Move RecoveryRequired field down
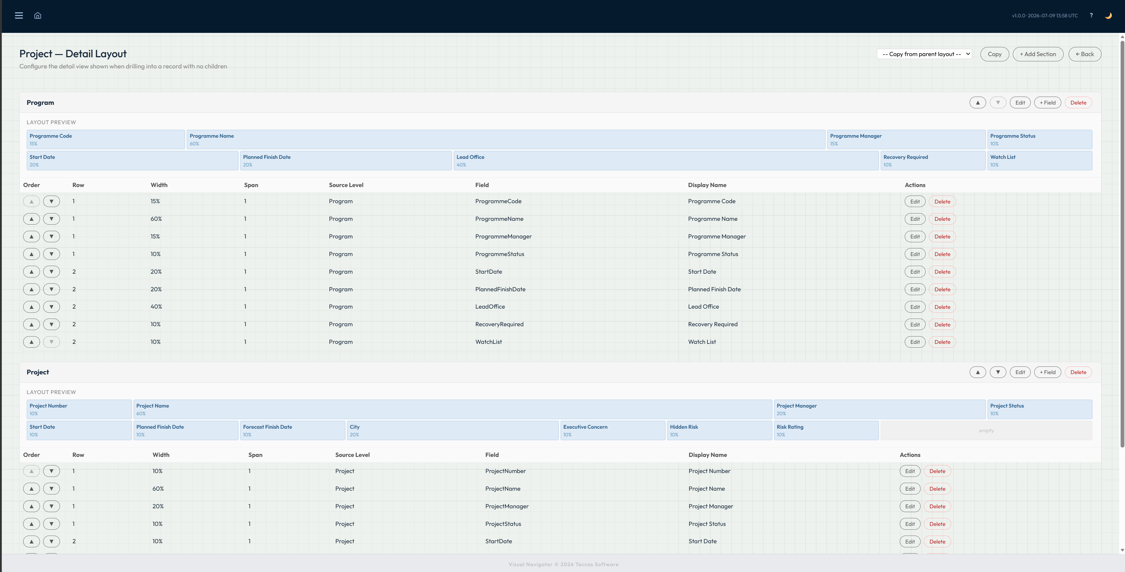Screen dimensions: 1125x572 51,324
